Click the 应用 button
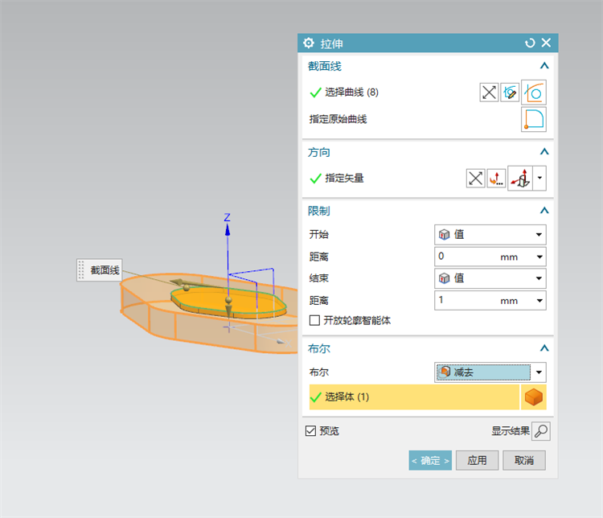Screen dimensions: 603x518 (x=478, y=460)
